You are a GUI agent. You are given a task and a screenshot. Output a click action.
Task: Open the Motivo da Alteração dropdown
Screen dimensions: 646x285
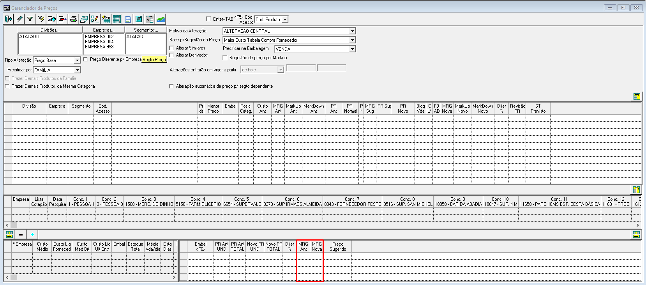(x=352, y=31)
